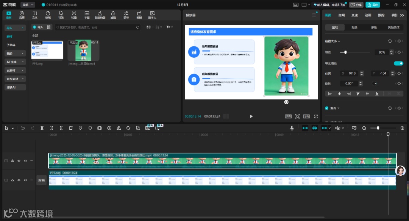Screen dimensions: 409x221
Task: Click the zoom-in plus icon for timeline
Action: (402, 128)
